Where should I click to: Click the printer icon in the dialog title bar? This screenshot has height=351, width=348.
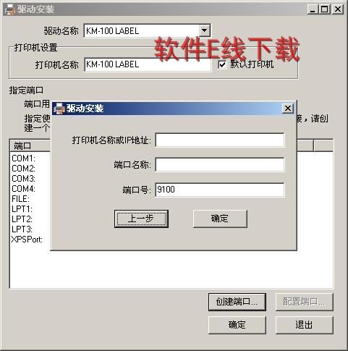pyautogui.click(x=59, y=109)
